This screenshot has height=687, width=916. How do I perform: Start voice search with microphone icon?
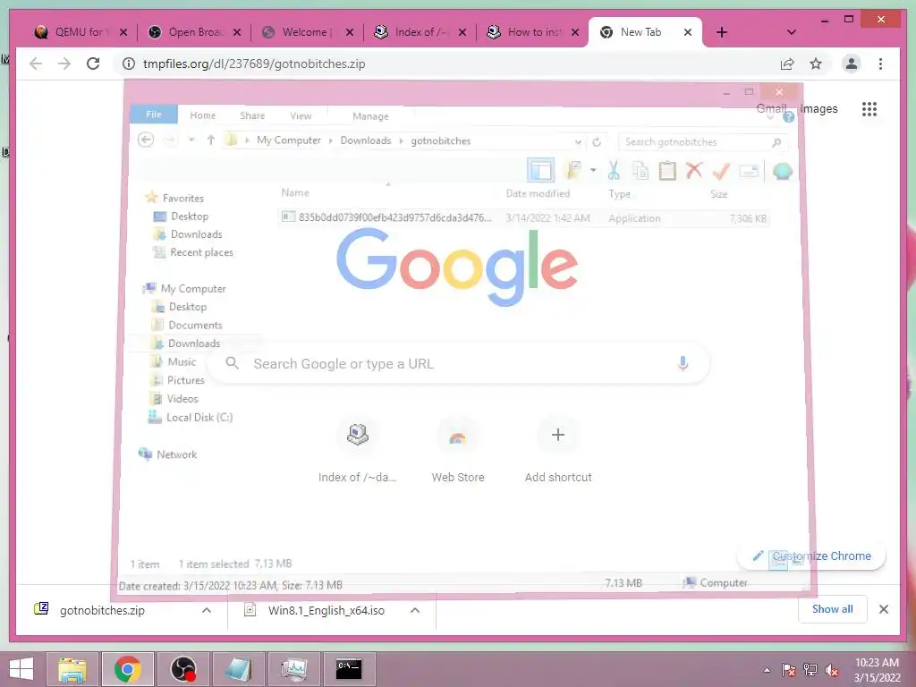point(683,363)
